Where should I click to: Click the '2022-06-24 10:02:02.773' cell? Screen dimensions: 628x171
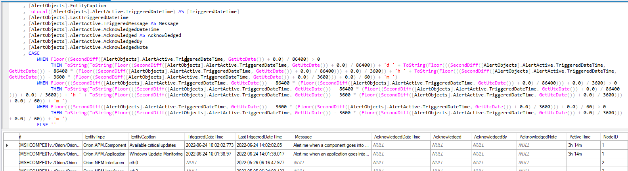[x=210, y=145]
